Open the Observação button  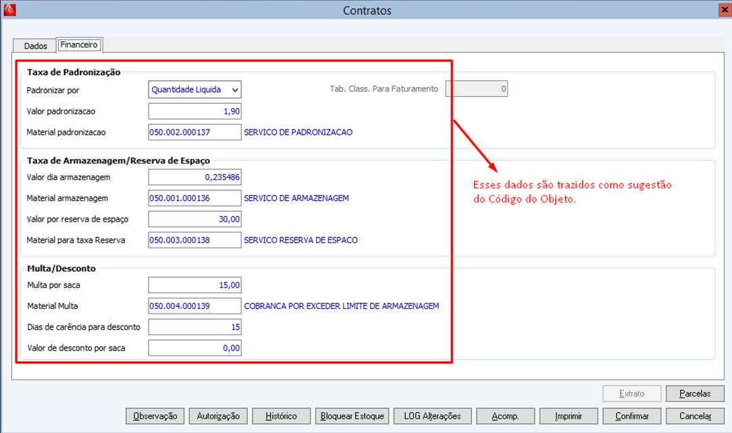point(155,416)
